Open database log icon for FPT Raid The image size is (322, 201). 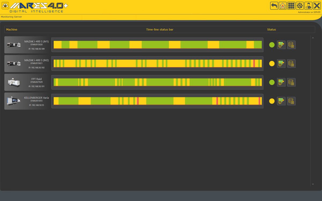(291, 82)
